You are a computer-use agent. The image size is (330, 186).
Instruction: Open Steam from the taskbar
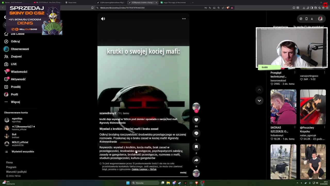pyautogui.click(x=179, y=183)
